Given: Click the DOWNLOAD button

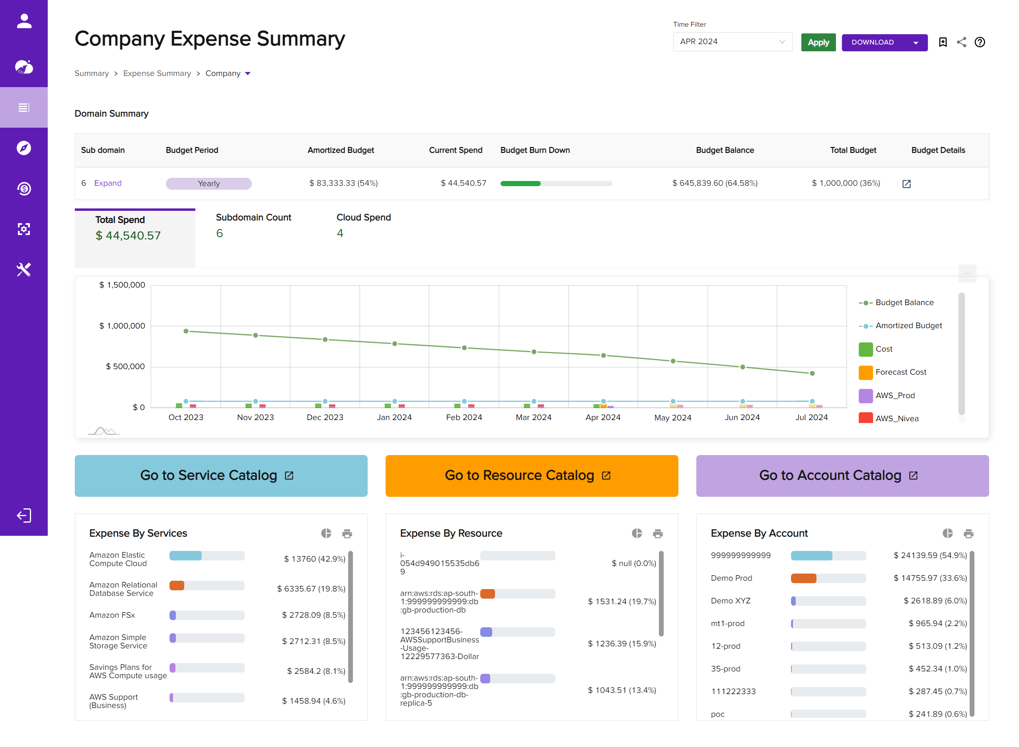Looking at the screenshot, I should (873, 43).
